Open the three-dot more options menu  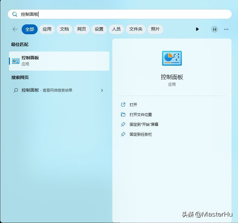click(x=226, y=29)
